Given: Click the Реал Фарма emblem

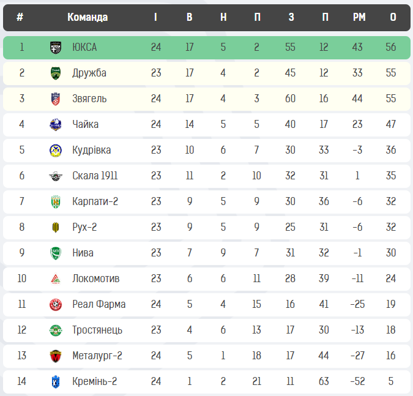Looking at the screenshot, I should pyautogui.click(x=56, y=304).
